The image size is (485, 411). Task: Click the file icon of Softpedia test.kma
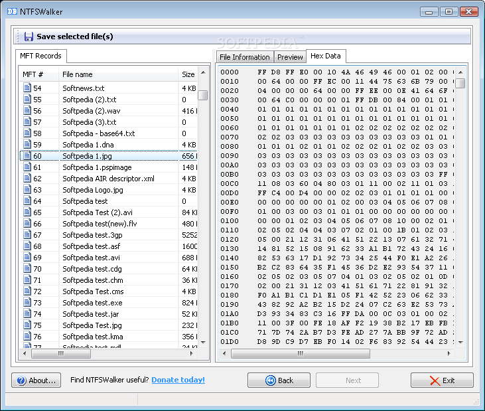[x=27, y=336]
